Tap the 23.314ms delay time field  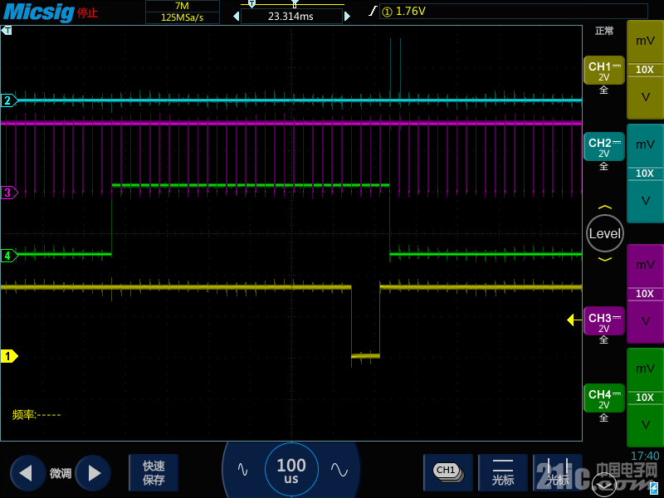pos(291,17)
